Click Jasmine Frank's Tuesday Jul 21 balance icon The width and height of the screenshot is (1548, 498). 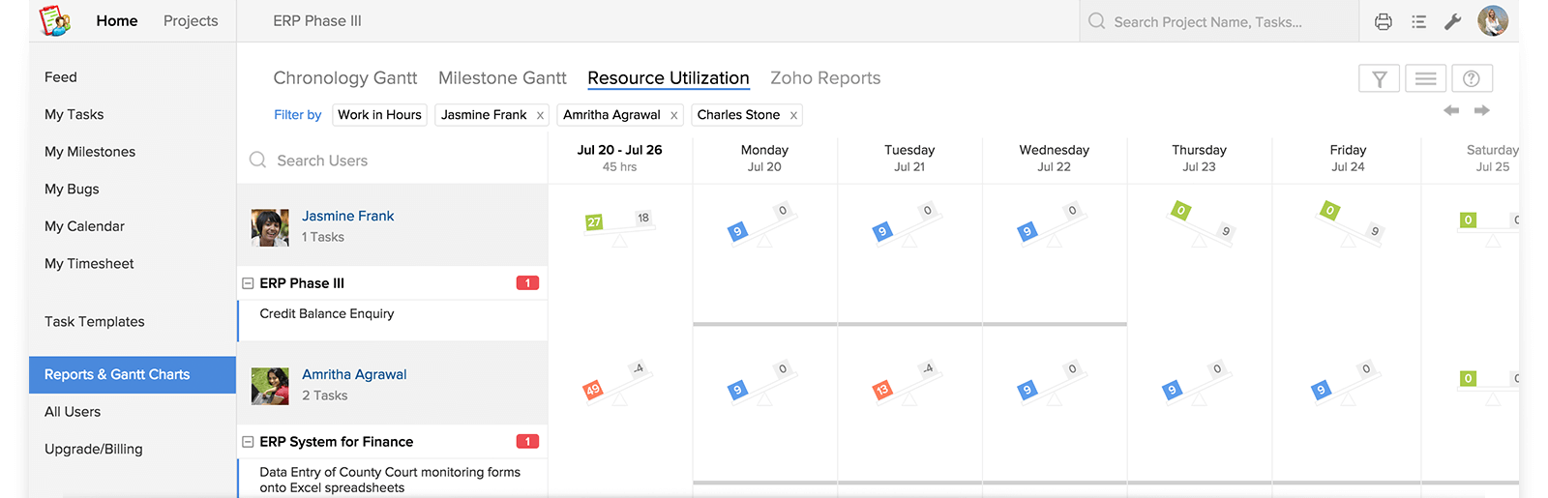click(x=907, y=225)
